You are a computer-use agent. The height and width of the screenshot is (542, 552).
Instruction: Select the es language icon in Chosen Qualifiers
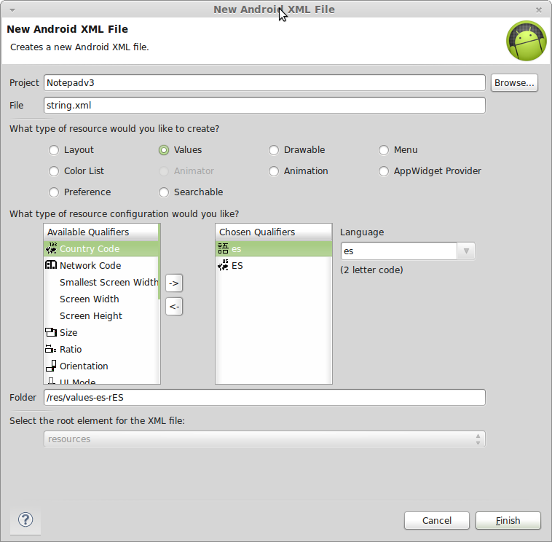223,248
